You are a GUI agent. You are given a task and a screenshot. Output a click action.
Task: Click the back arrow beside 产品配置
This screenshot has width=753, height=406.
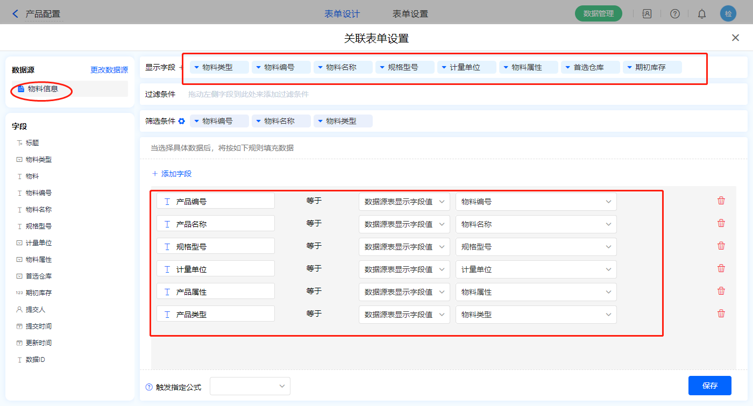[15, 14]
